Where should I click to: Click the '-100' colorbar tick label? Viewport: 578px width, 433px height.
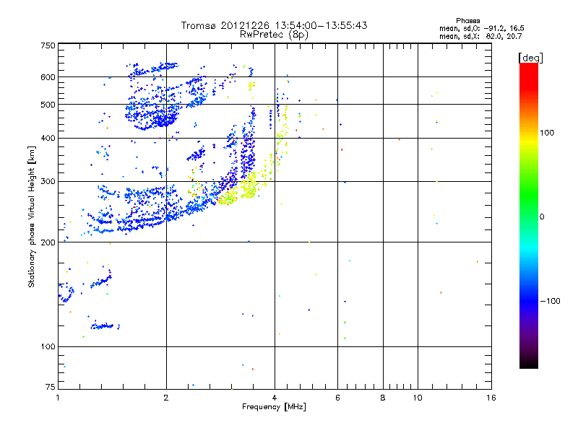coord(550,301)
